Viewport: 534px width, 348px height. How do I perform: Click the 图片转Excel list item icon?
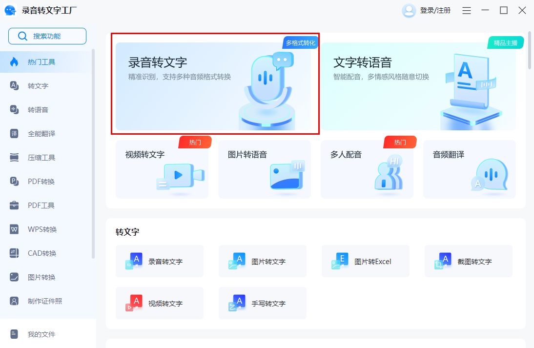[340, 261]
